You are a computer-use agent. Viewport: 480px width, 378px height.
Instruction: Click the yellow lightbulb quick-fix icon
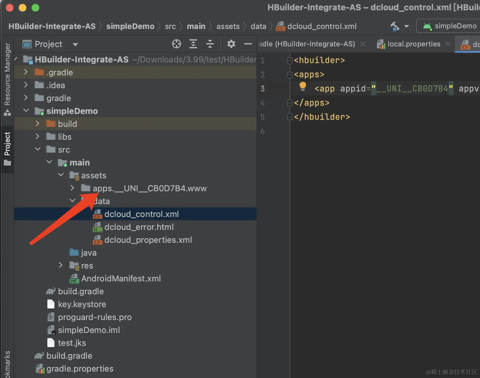click(302, 86)
